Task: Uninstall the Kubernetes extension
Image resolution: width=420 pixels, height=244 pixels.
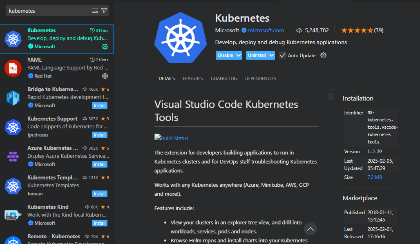Action: click(x=257, y=56)
